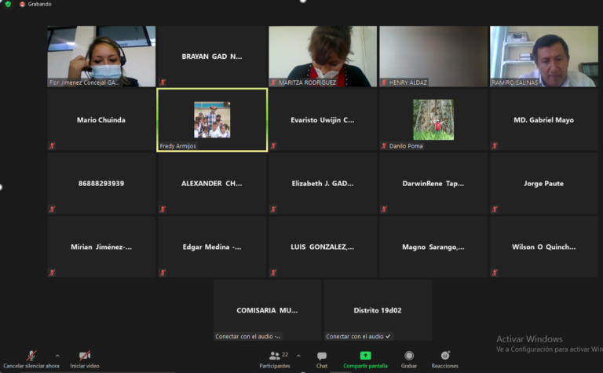Click the name Magno Sarango,...

point(433,247)
